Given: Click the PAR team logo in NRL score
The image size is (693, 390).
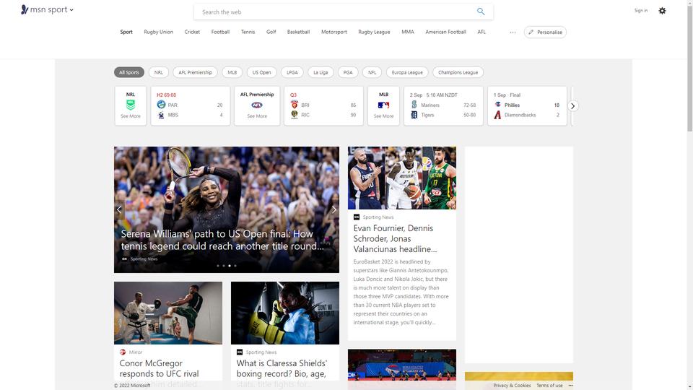Looking at the screenshot, I should (x=161, y=105).
